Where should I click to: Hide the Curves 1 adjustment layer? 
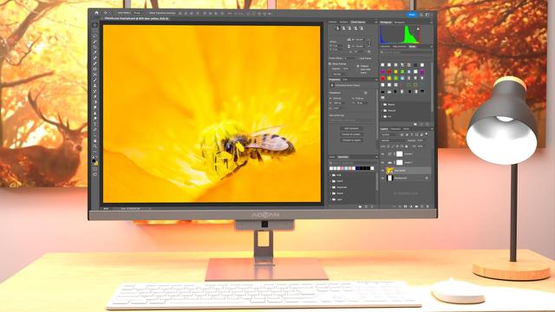382,154
